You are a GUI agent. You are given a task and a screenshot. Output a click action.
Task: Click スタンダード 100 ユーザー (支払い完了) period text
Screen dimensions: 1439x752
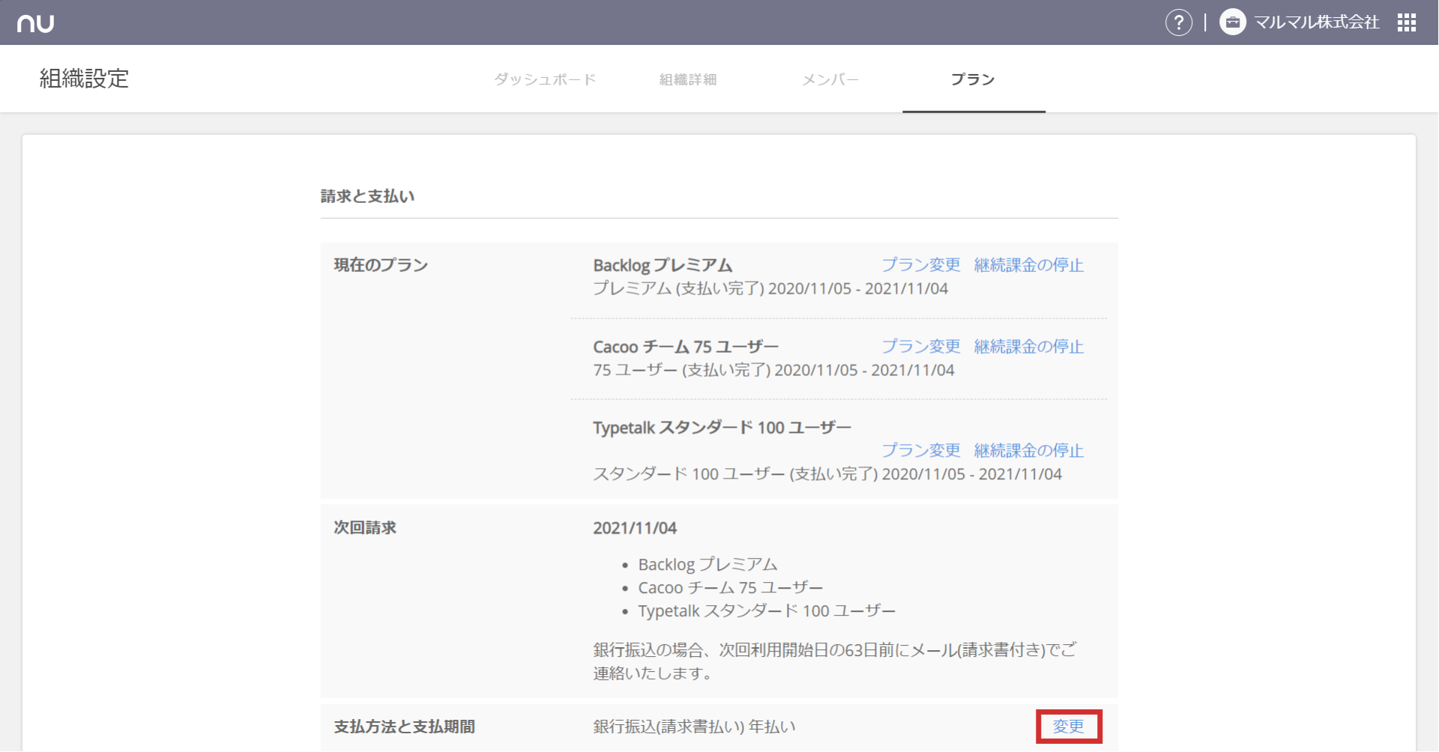[x=827, y=474]
